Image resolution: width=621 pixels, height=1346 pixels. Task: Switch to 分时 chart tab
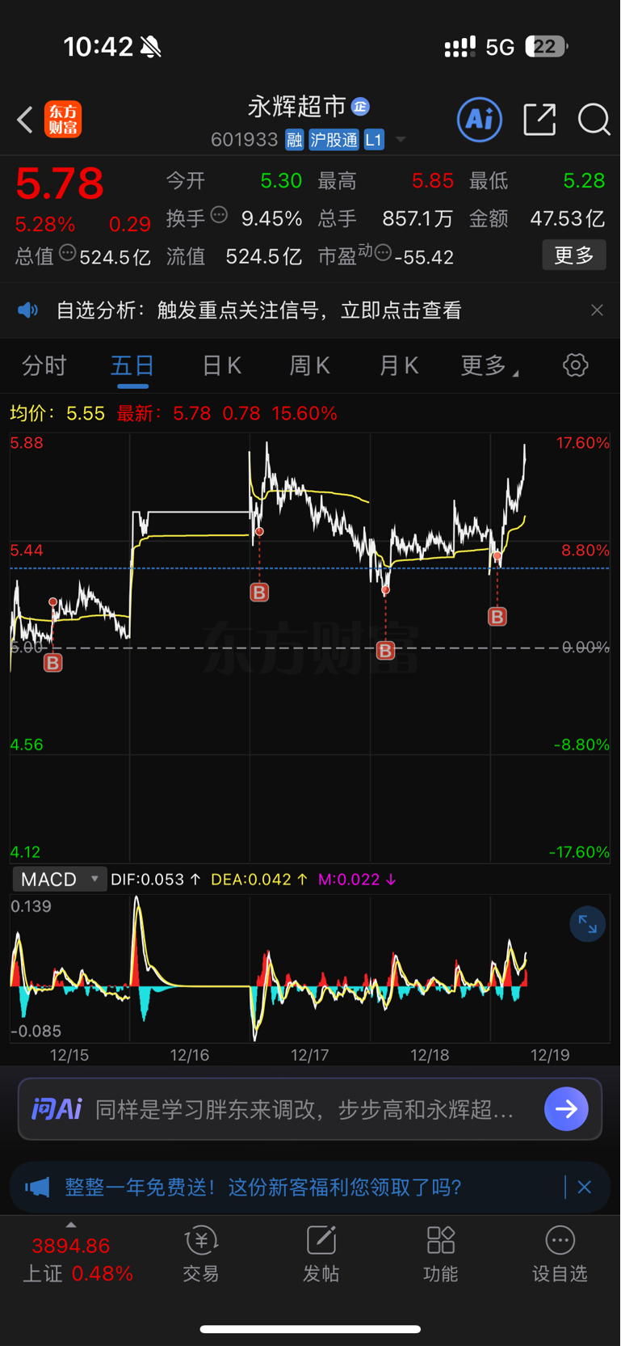point(44,365)
